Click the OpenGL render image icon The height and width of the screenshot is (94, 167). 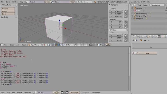(x=107, y=45)
